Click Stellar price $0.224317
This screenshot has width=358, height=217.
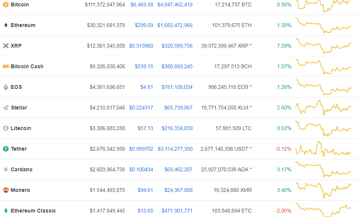tap(141, 108)
